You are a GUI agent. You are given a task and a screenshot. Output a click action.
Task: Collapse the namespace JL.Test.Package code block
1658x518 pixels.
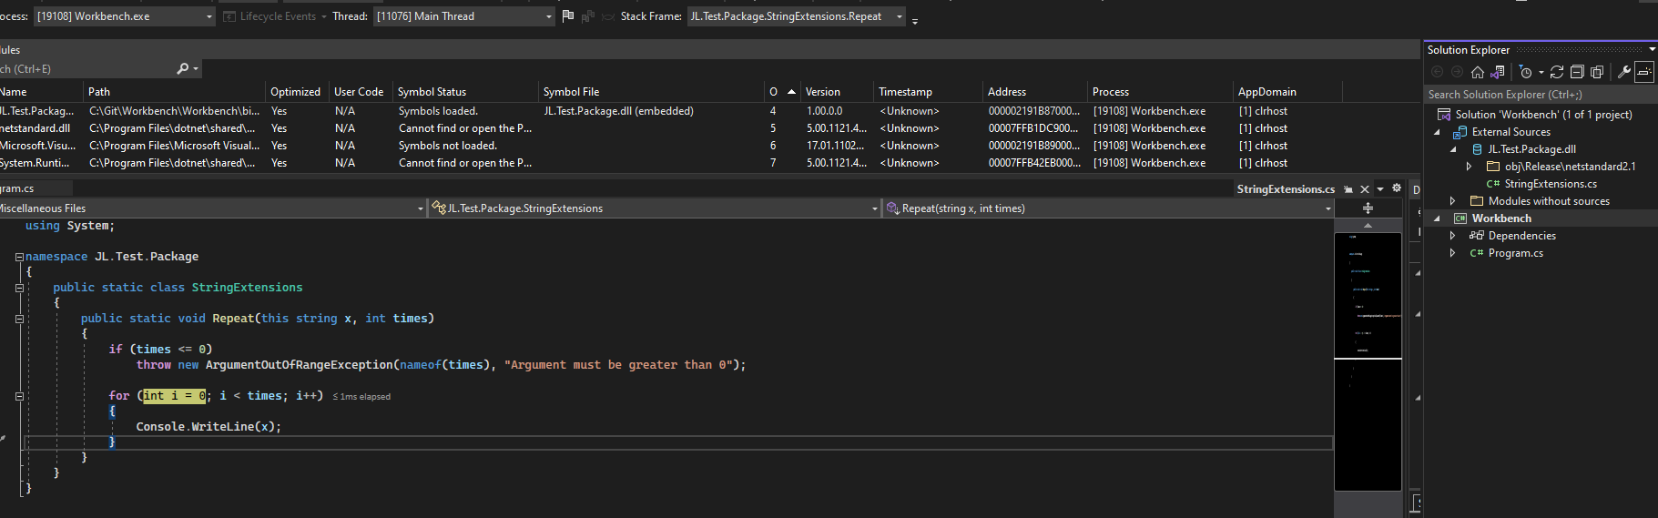[19, 257]
